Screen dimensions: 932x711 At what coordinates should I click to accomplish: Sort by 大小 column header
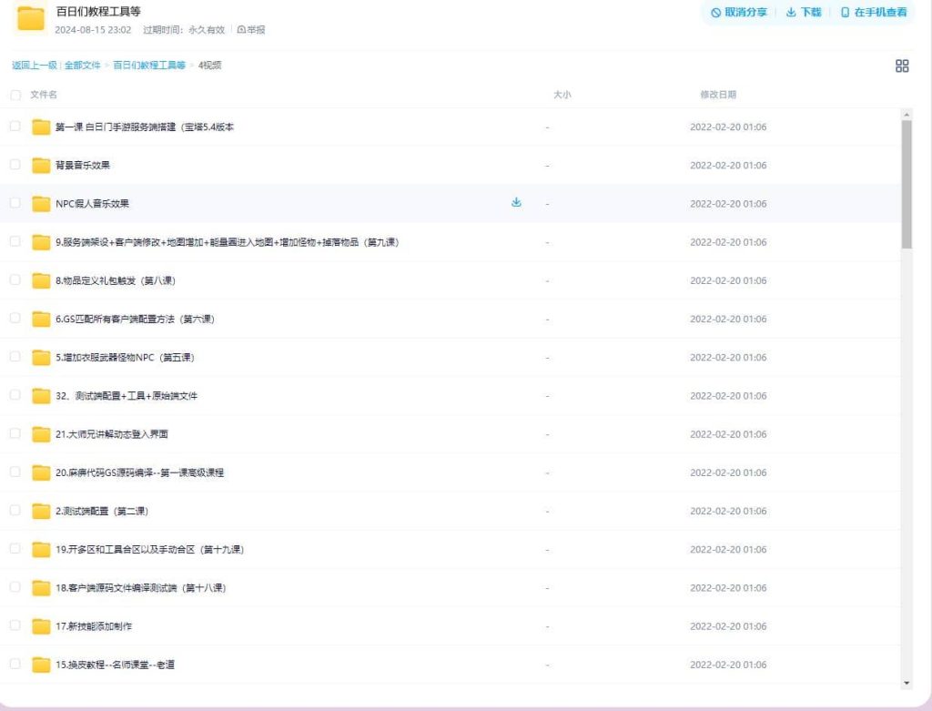pos(562,95)
